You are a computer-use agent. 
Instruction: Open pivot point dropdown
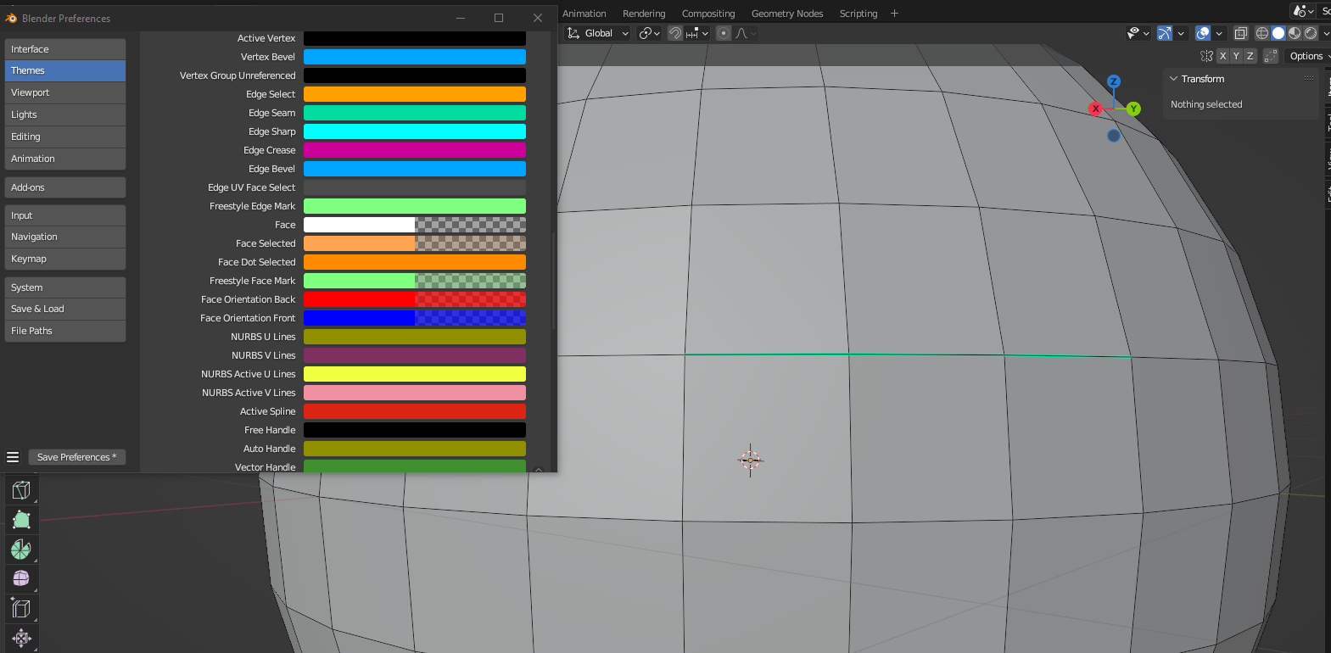(650, 33)
